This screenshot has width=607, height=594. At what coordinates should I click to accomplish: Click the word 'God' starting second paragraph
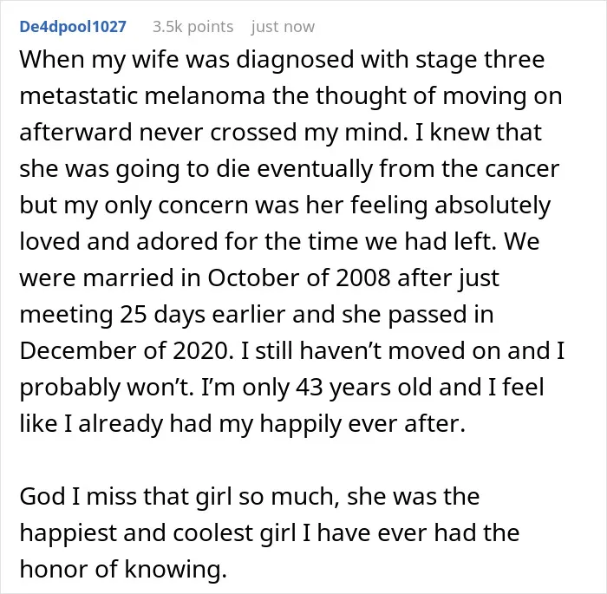42,496
